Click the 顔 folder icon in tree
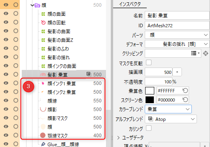Screen dimensions: 210x147 (x=37, y=5)
